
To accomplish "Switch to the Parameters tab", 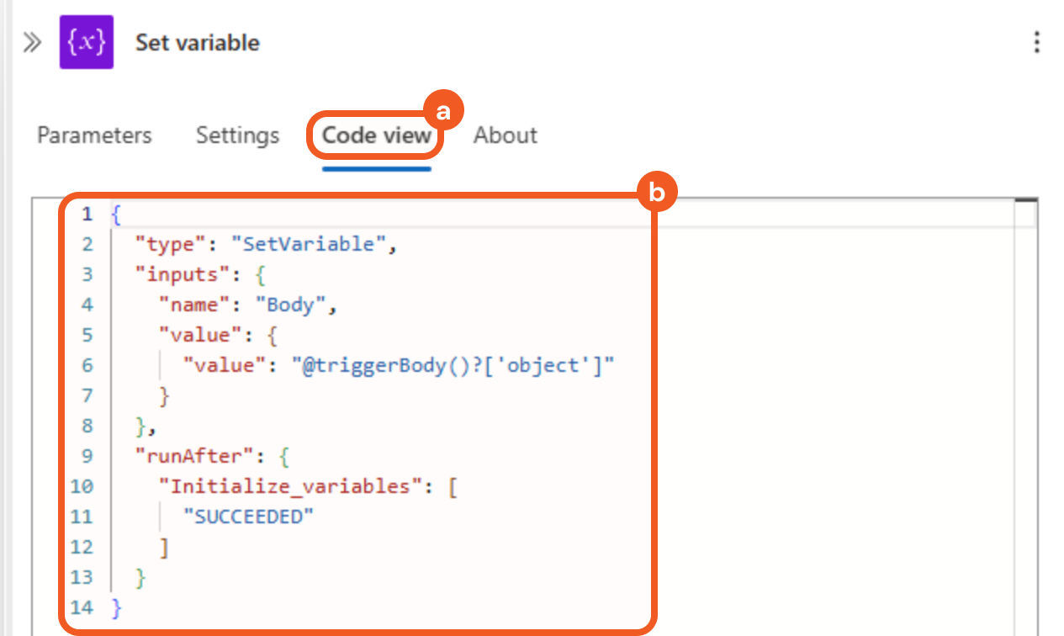I will (94, 135).
